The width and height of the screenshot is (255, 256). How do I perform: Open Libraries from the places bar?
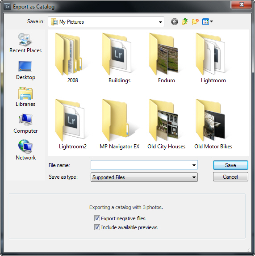tap(25, 97)
